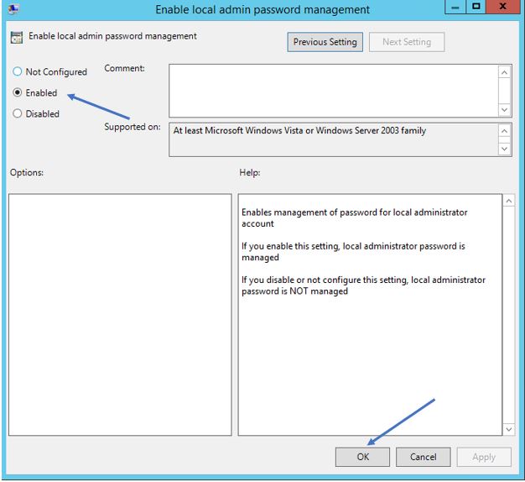Click the Previous Setting button
The width and height of the screenshot is (525, 482).
325,42
